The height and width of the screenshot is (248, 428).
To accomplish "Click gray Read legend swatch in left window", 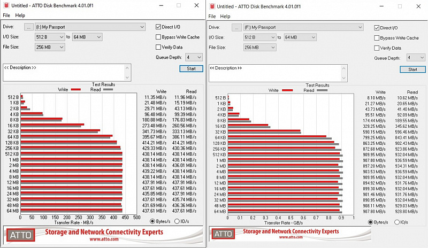I will click(x=108, y=89).
